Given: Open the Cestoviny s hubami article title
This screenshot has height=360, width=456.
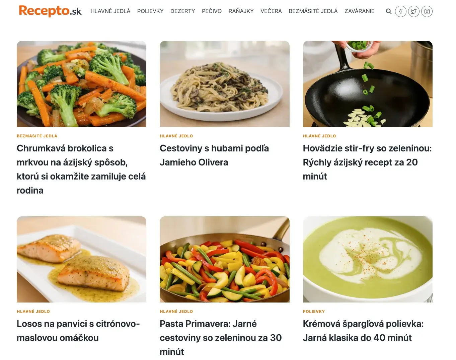Looking at the screenshot, I should click(214, 155).
